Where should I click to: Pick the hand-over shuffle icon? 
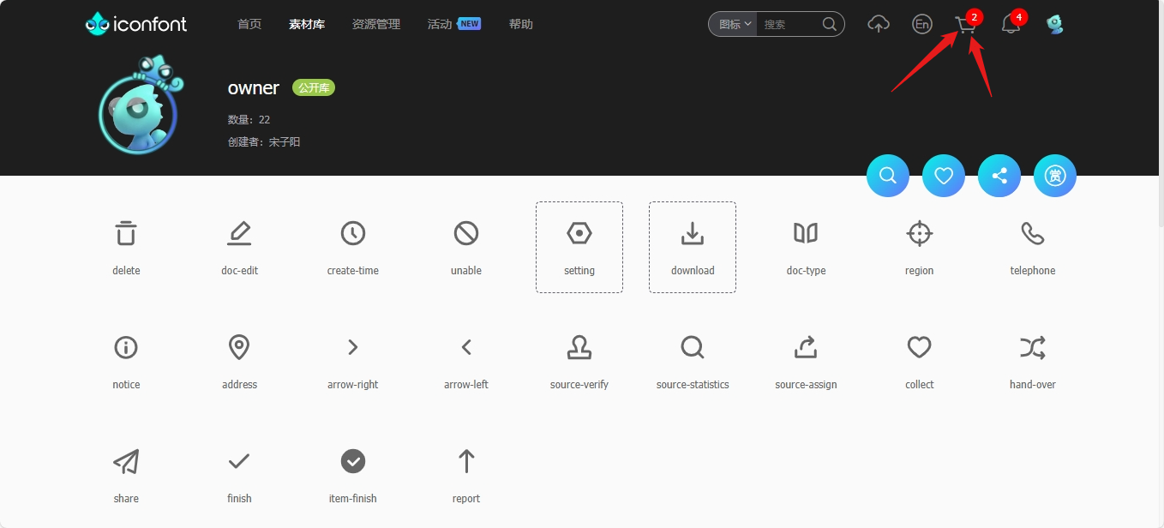coord(1032,347)
